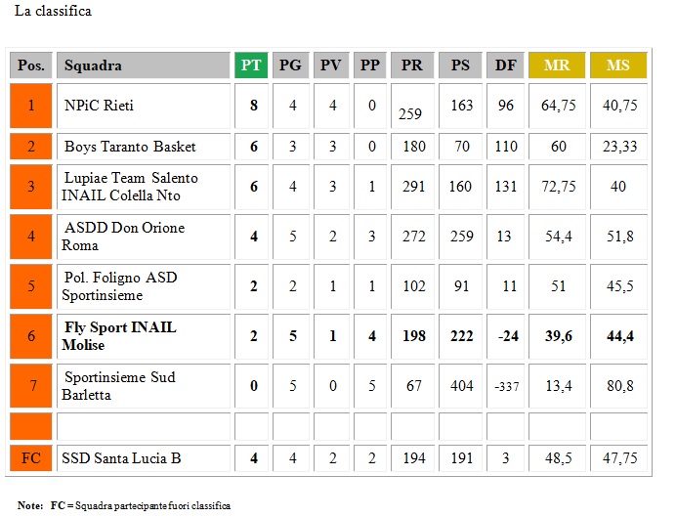Select the 72,75 MR value cell
Viewport: 676px width, 518px height.
(557, 187)
